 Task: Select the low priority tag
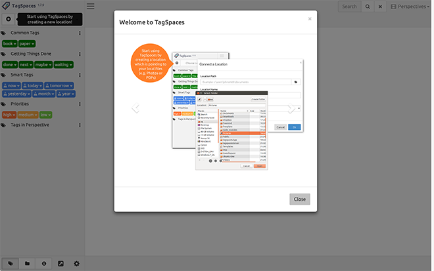45,115
